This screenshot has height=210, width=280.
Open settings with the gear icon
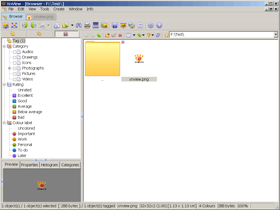click(x=151, y=25)
